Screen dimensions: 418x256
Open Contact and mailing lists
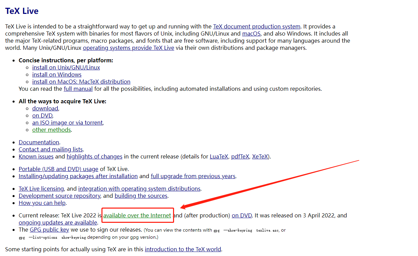click(x=51, y=149)
